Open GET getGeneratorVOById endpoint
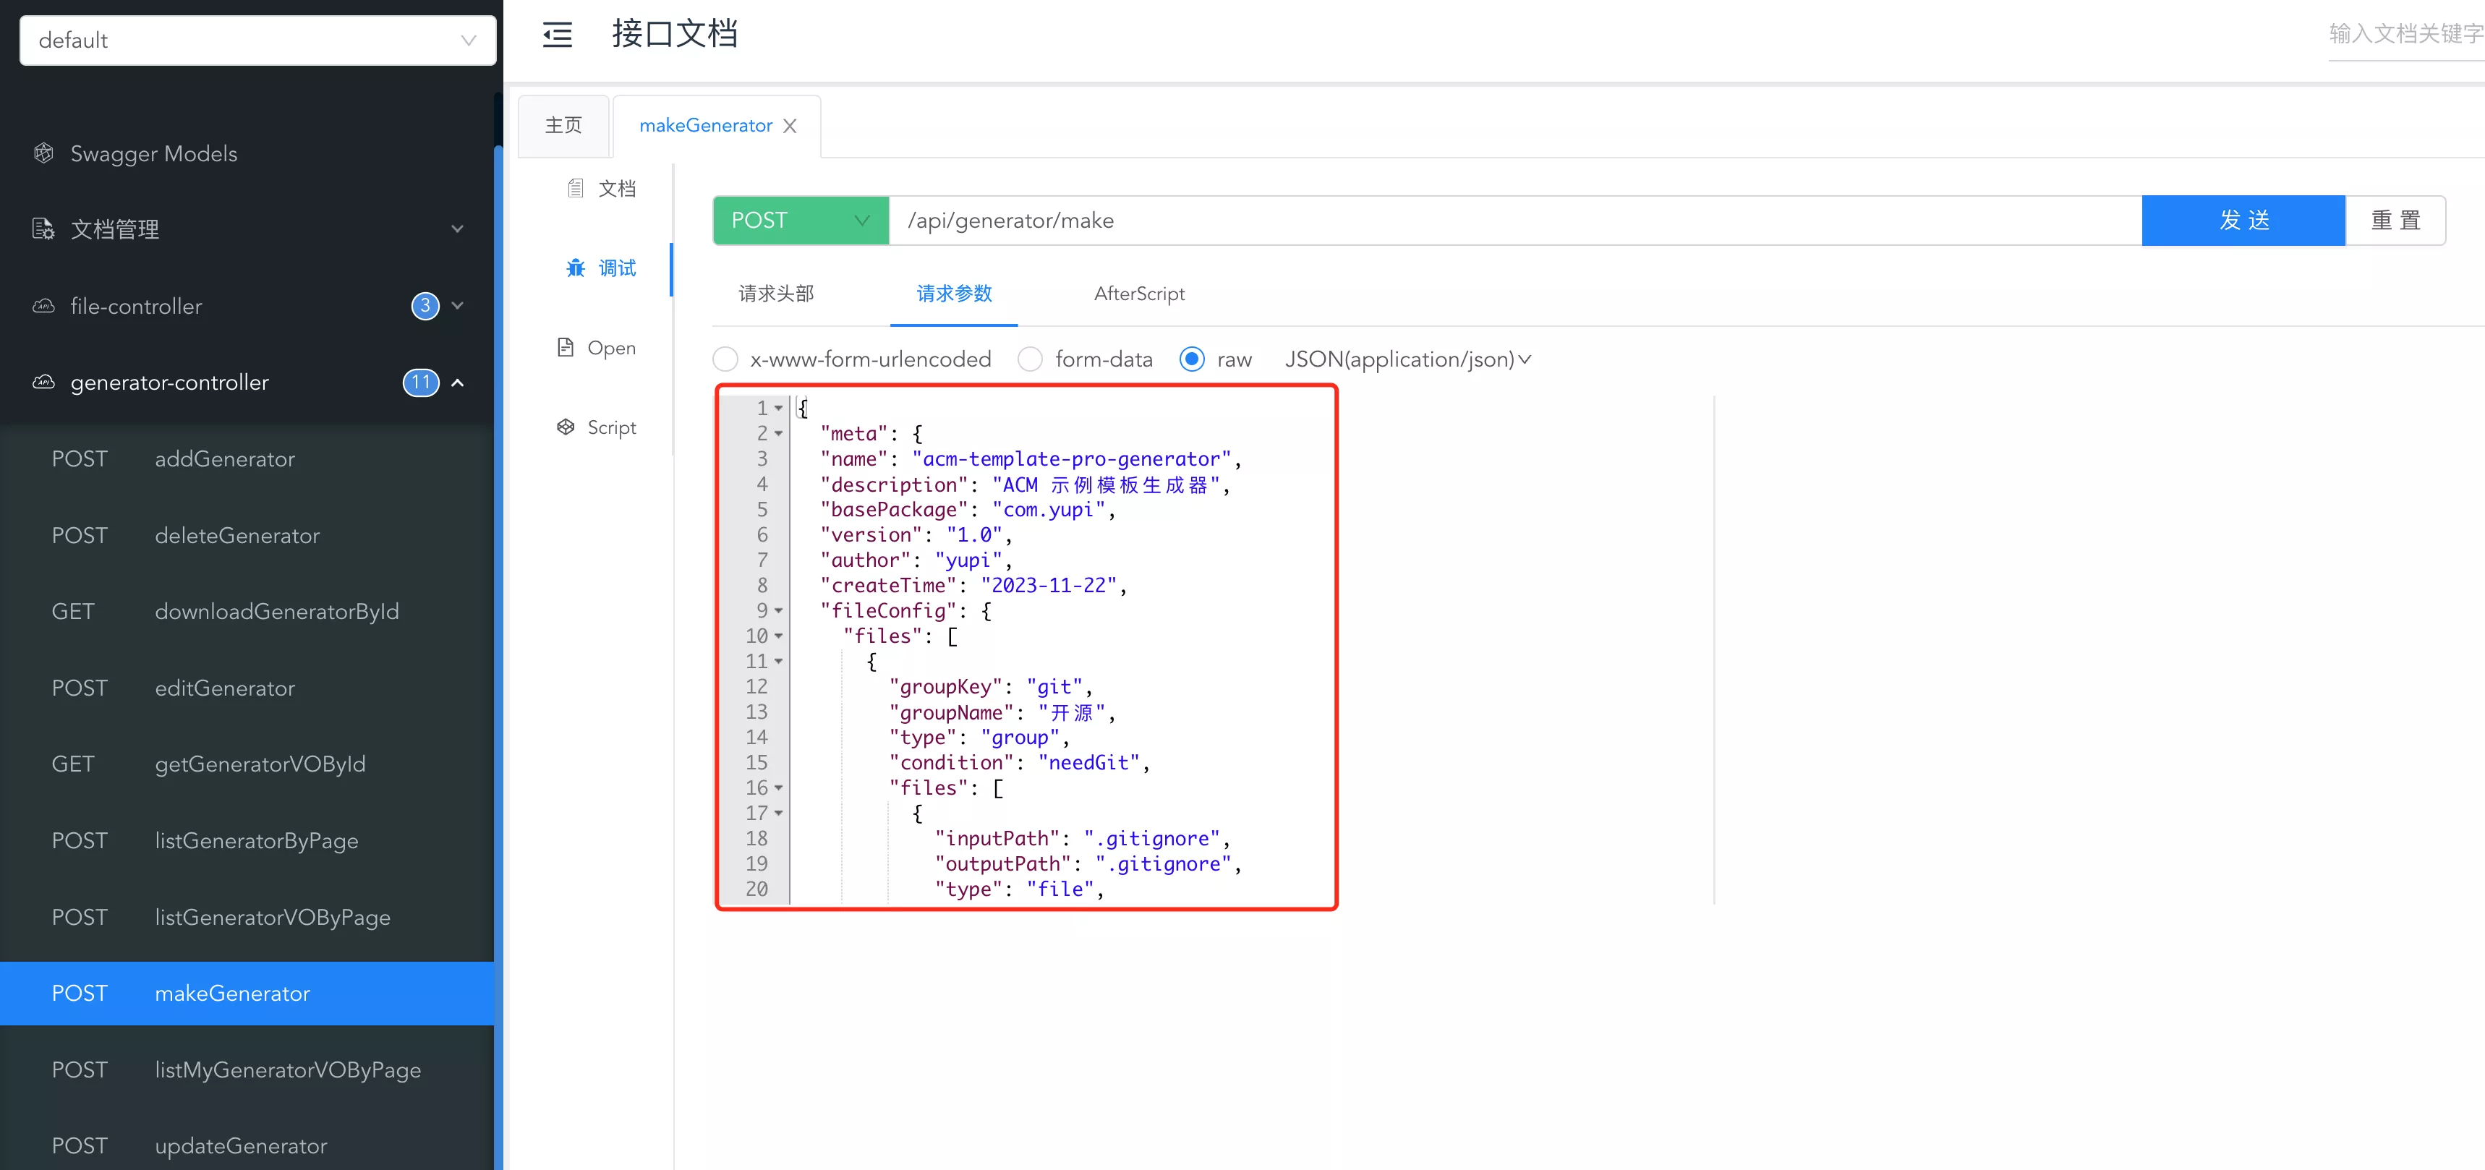Screen dimensions: 2485x1170 click(x=247, y=764)
